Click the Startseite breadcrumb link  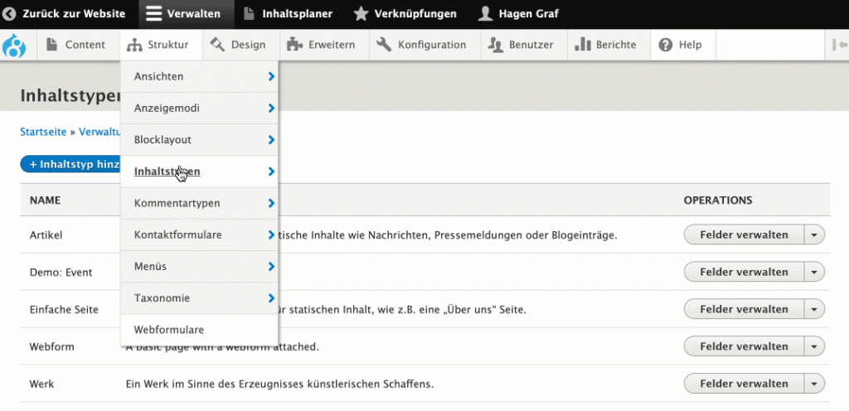43,132
